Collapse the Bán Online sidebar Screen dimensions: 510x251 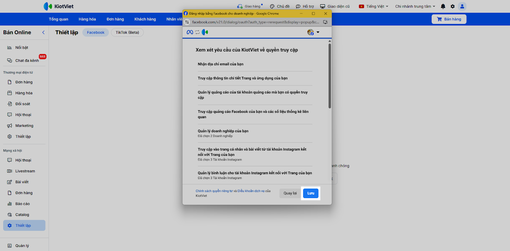tap(43, 32)
